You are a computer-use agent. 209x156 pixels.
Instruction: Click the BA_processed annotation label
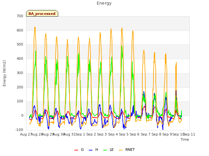click(42, 13)
